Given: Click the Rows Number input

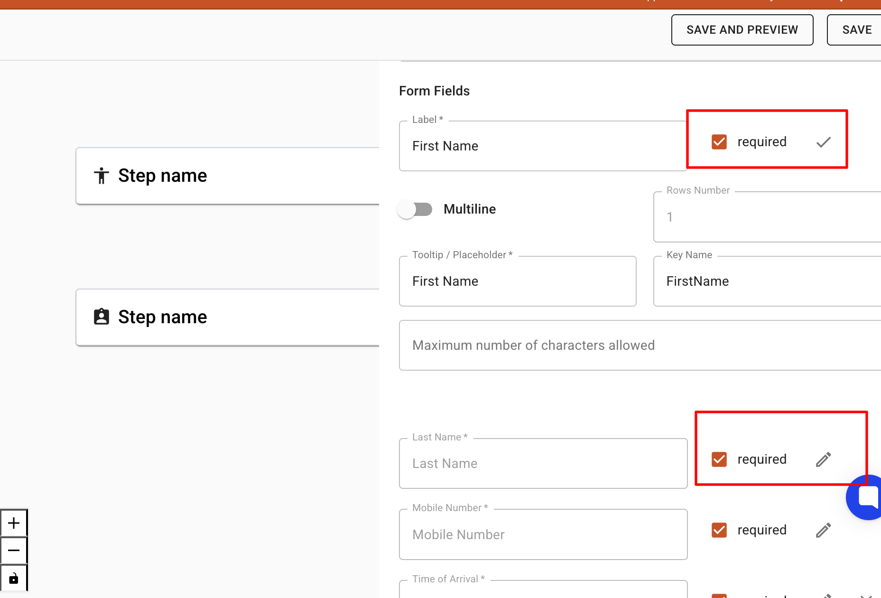Looking at the screenshot, I should click(767, 217).
